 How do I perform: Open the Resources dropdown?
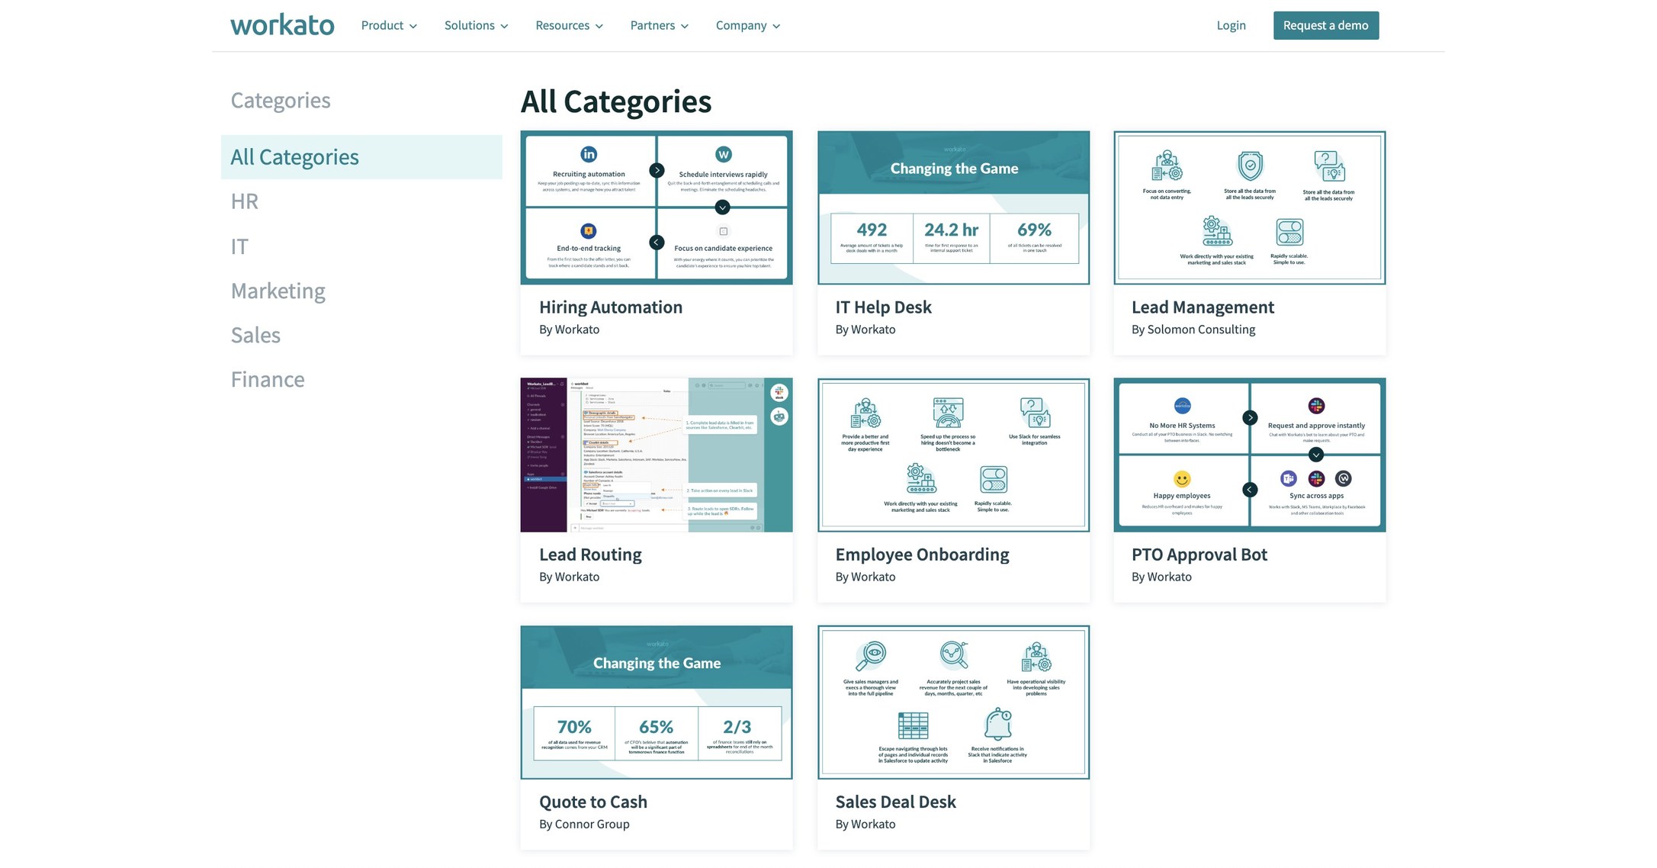point(568,25)
